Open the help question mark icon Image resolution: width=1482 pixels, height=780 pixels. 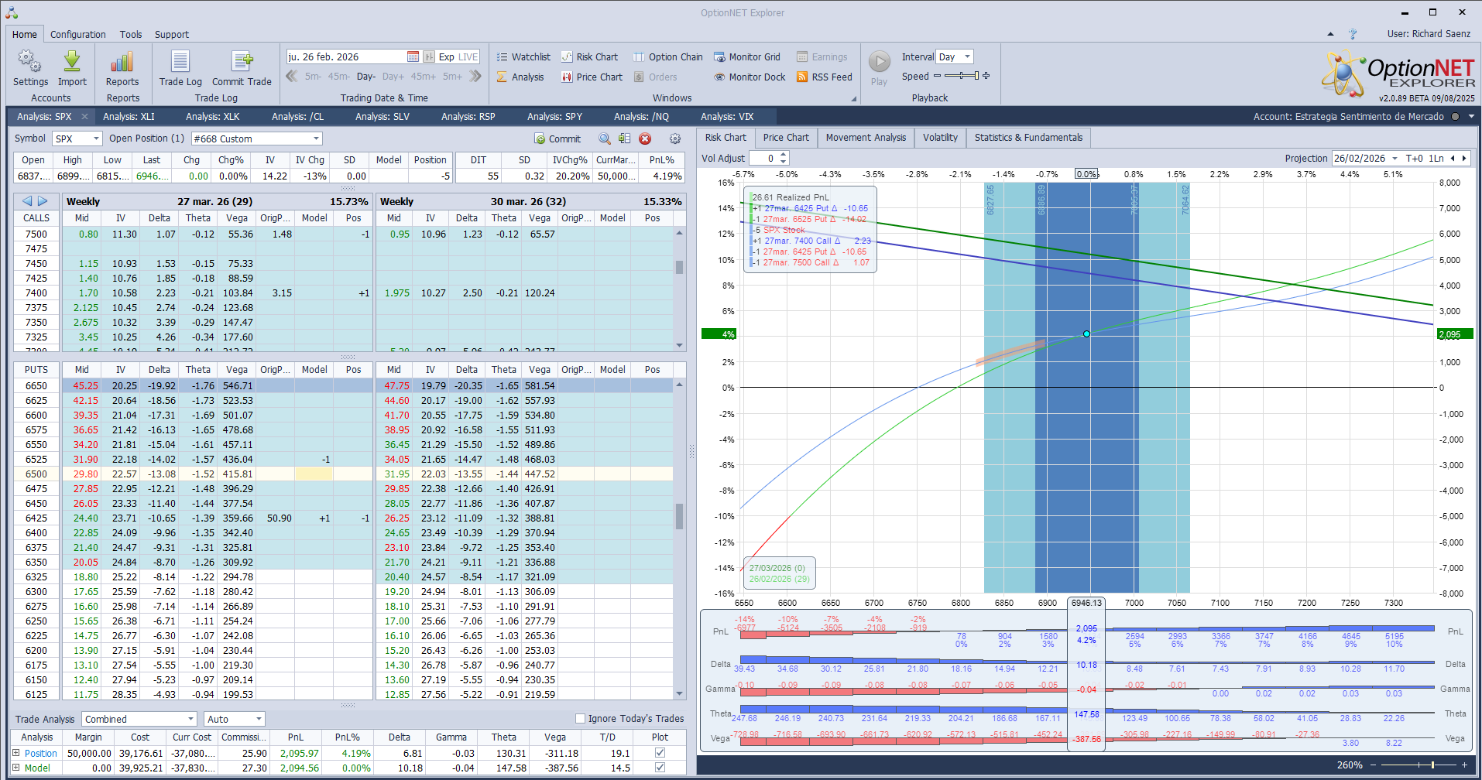1353,34
